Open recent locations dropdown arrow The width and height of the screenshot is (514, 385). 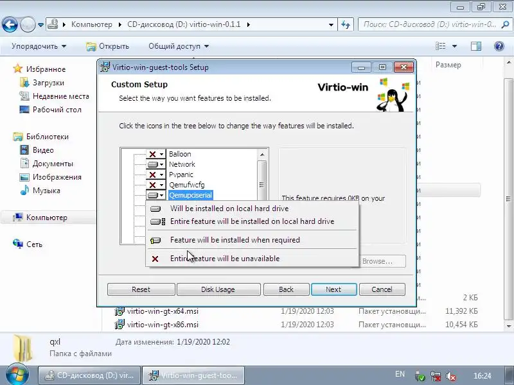pos(40,25)
